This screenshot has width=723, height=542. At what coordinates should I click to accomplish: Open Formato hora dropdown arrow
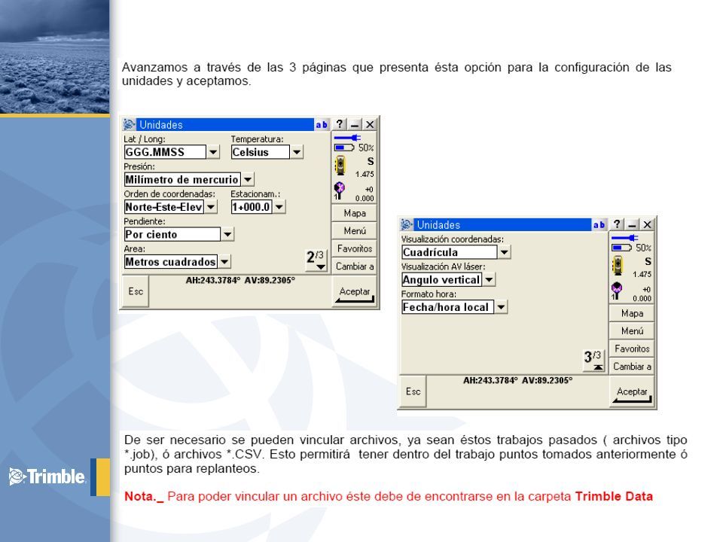pos(502,307)
